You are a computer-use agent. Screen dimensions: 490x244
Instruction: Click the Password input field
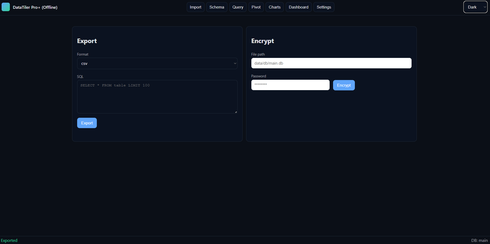[x=290, y=85]
